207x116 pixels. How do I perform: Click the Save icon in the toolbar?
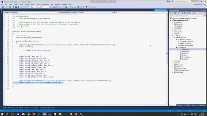16,7
